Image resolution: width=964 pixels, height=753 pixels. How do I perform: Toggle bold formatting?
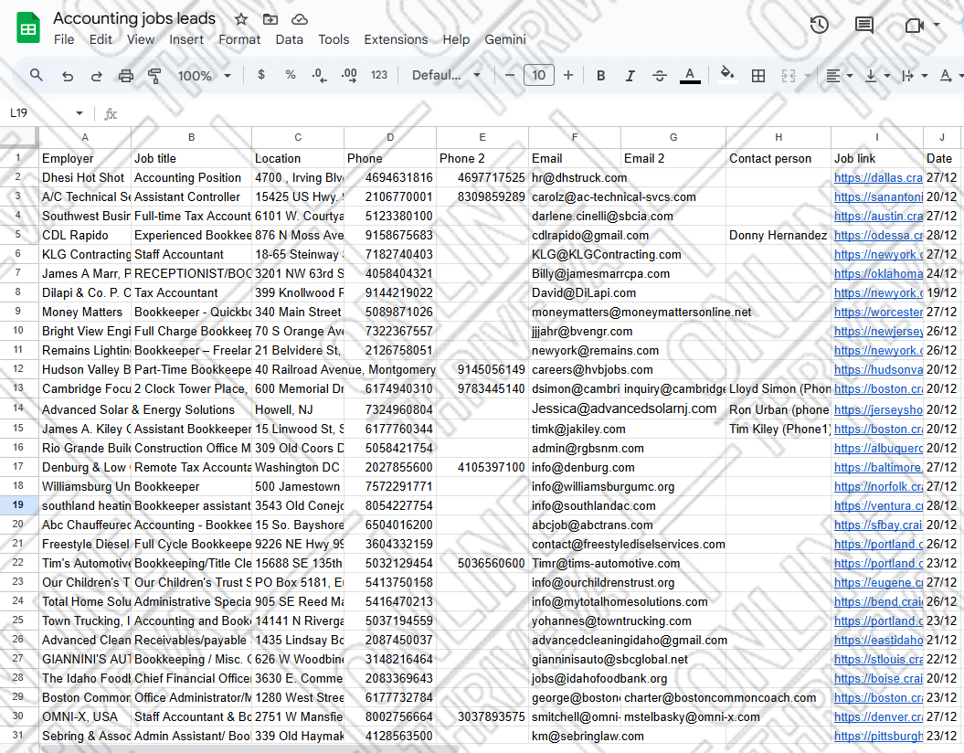[600, 76]
